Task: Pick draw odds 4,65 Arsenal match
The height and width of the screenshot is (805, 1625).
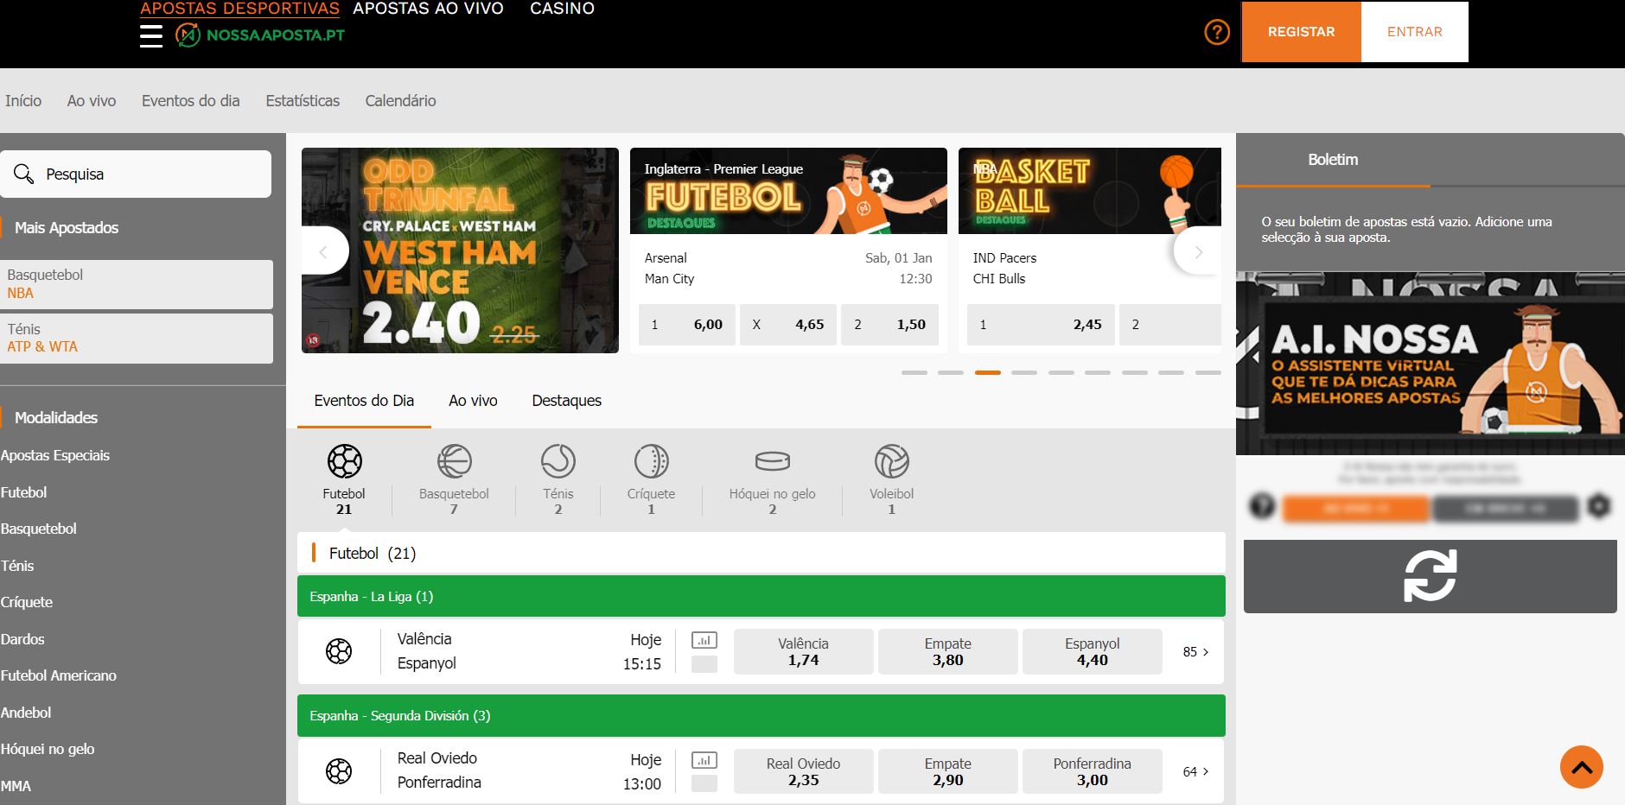Action: coord(788,325)
